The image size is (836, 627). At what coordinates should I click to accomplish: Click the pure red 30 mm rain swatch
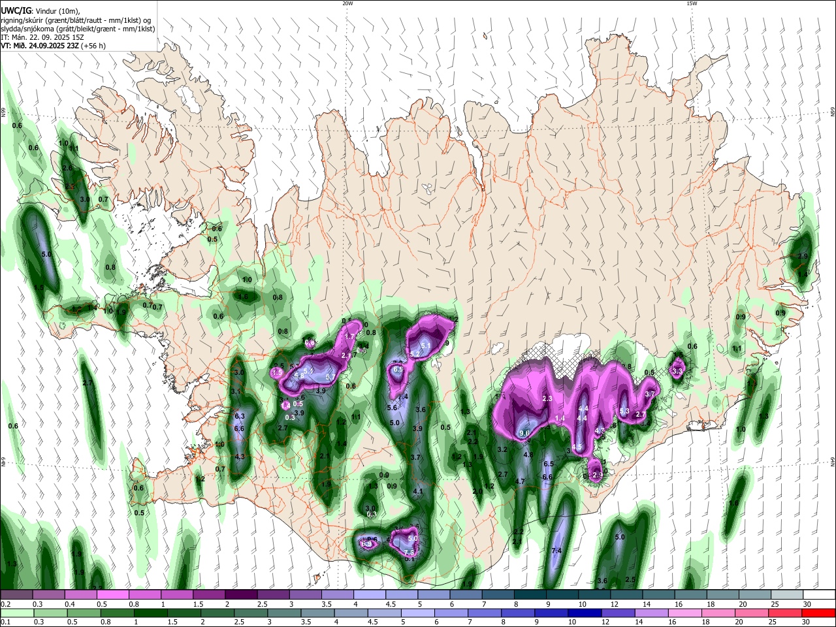[x=819, y=613]
